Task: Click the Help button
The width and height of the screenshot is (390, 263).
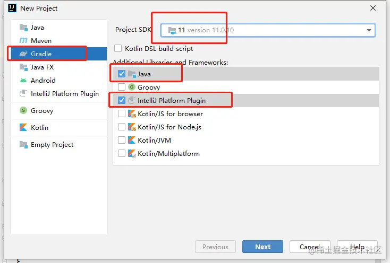Action: click(x=357, y=247)
